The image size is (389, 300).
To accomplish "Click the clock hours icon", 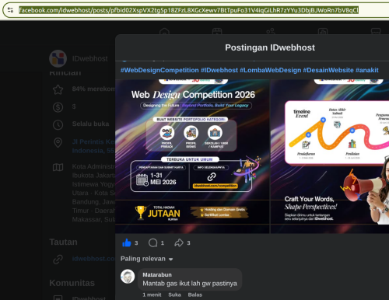I will [58, 125].
